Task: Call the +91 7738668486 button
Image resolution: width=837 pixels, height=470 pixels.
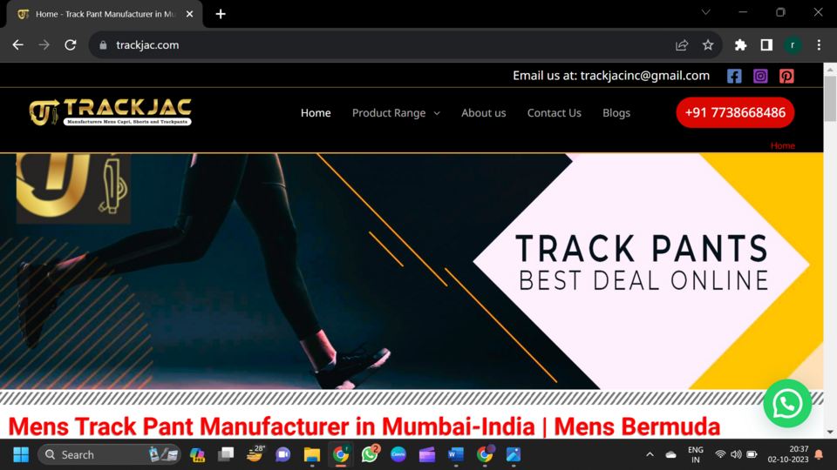Action: point(735,112)
